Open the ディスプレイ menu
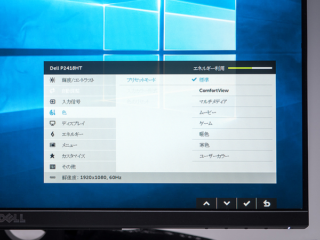 (80, 123)
